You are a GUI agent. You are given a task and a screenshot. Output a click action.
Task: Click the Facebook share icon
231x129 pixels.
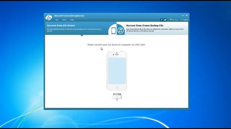[x=161, y=20]
